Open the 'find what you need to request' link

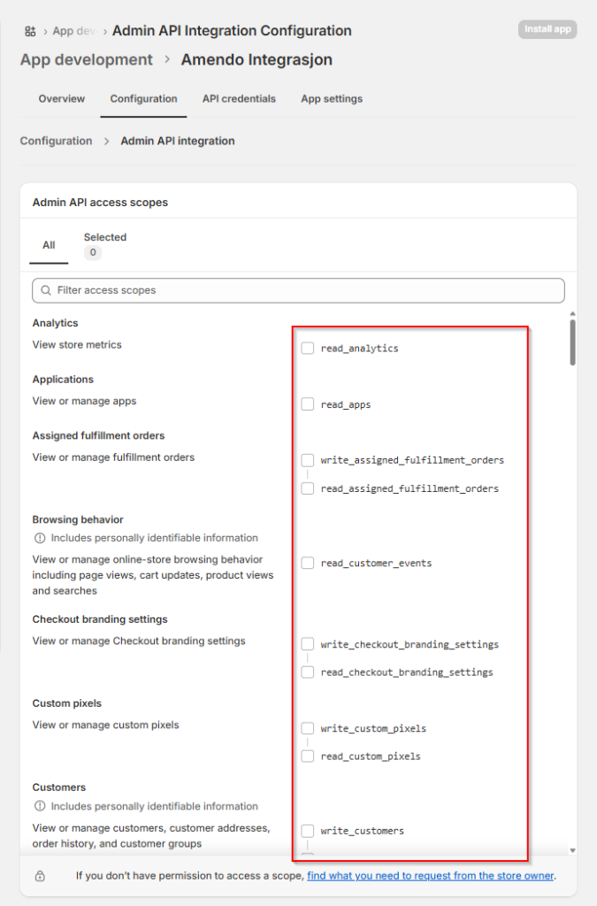tap(431, 876)
